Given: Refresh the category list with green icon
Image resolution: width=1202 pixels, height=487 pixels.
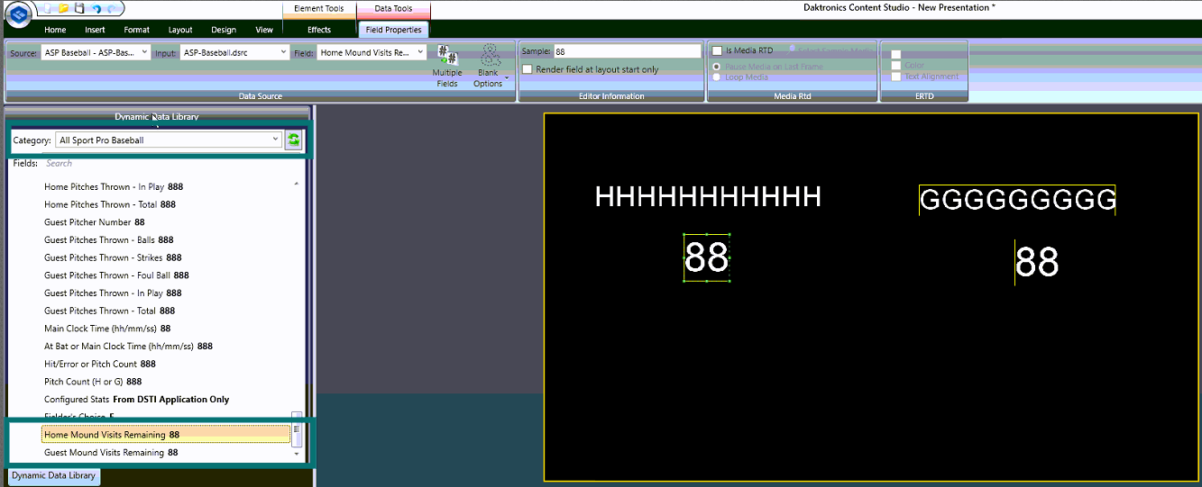Looking at the screenshot, I should [294, 140].
